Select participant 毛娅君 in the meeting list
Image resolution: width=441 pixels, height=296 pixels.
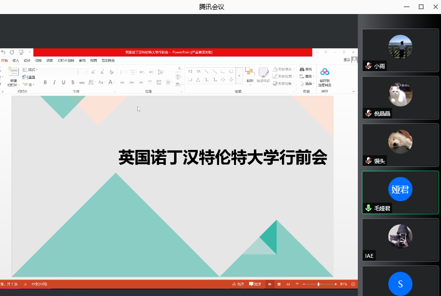pyautogui.click(x=400, y=192)
